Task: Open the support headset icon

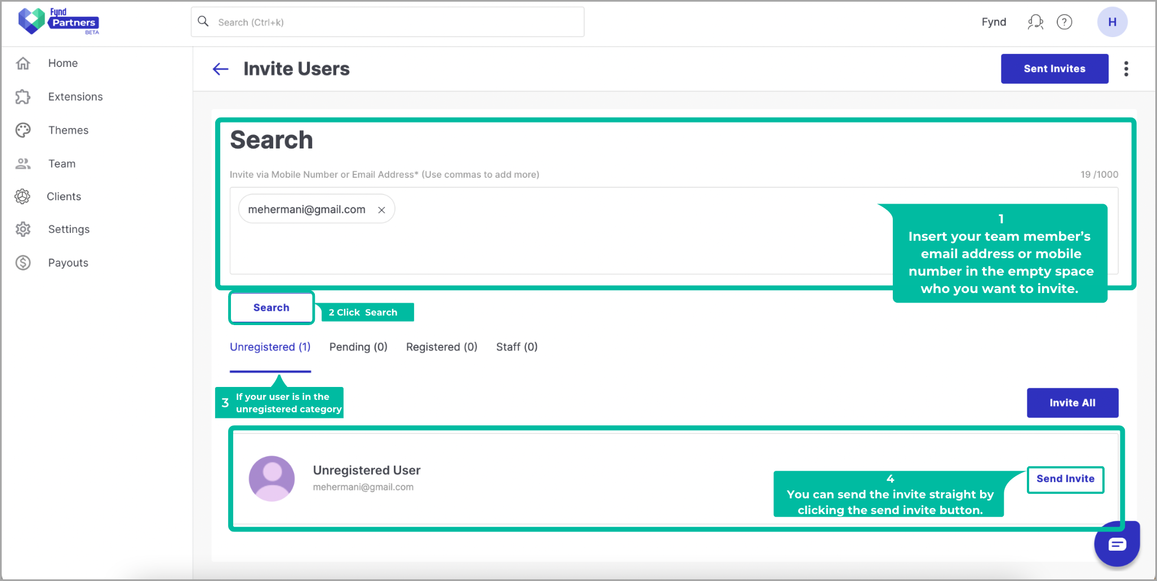Action: tap(1035, 22)
